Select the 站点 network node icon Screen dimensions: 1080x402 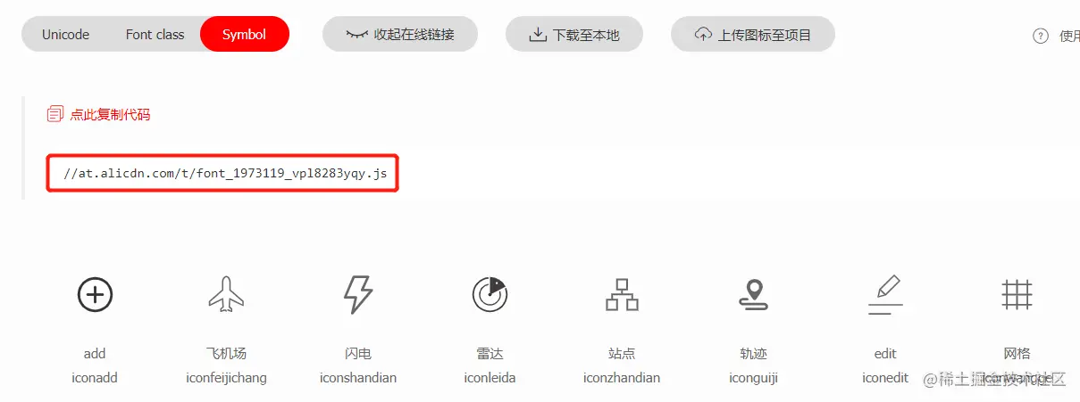622,294
